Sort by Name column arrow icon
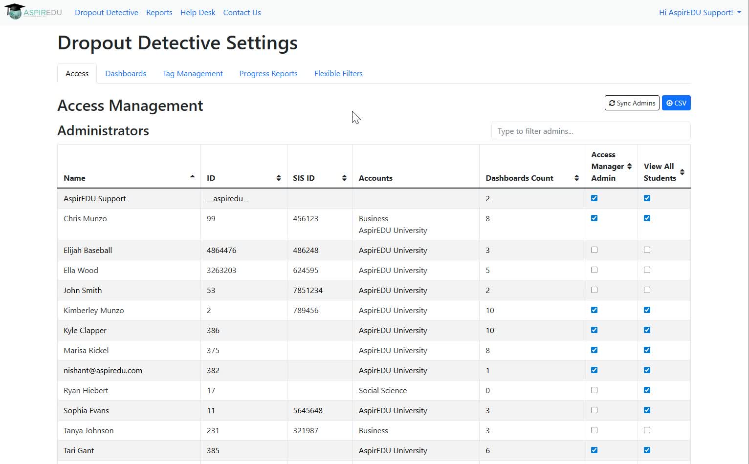The image size is (749, 464). click(x=192, y=177)
